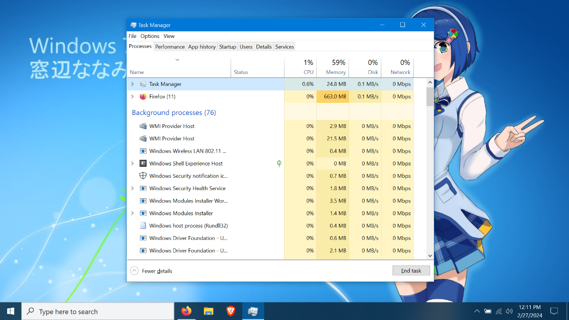Expand the Firefox (11) process group
Screen dimensions: 569x320
point(132,96)
